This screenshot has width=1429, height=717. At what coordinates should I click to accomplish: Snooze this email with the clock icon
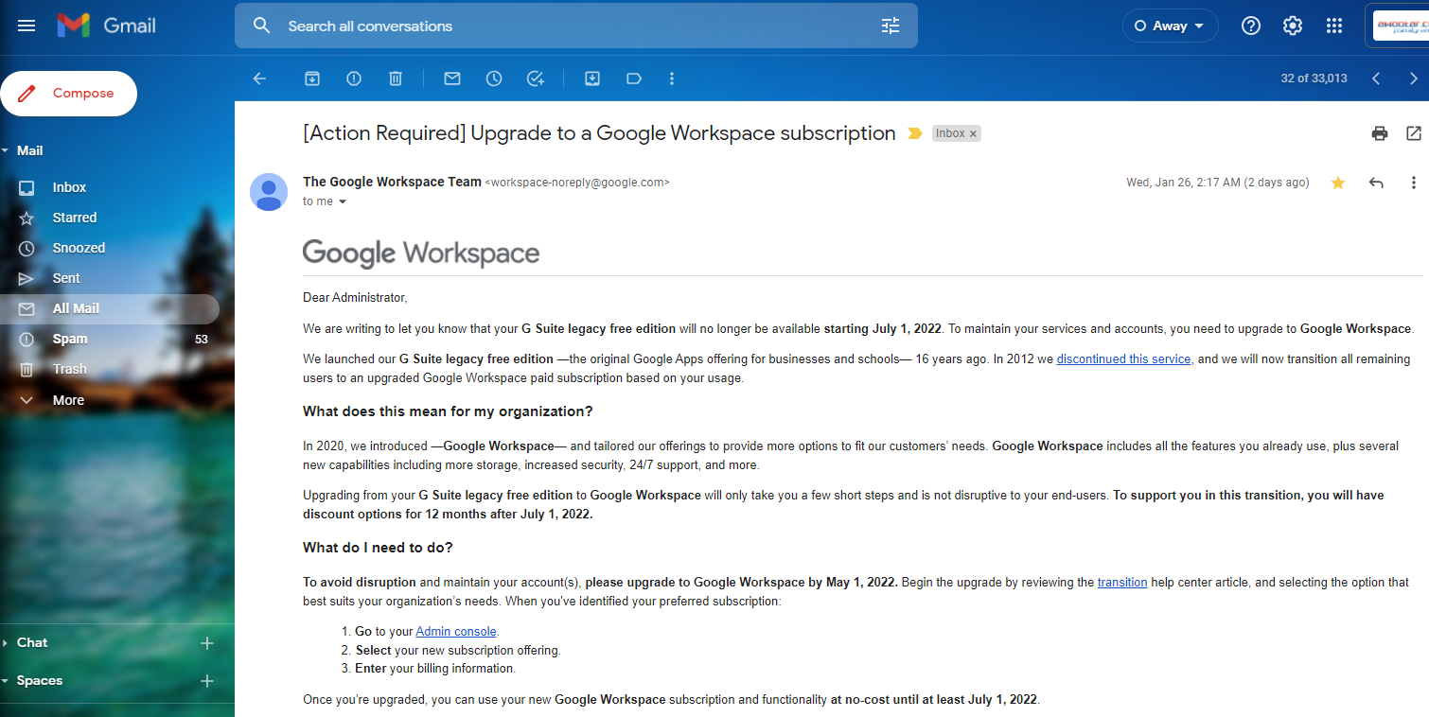494,79
